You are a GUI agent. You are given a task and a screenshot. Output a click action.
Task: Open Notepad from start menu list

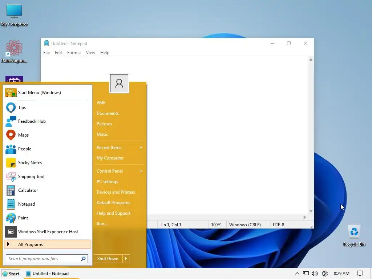click(48, 204)
